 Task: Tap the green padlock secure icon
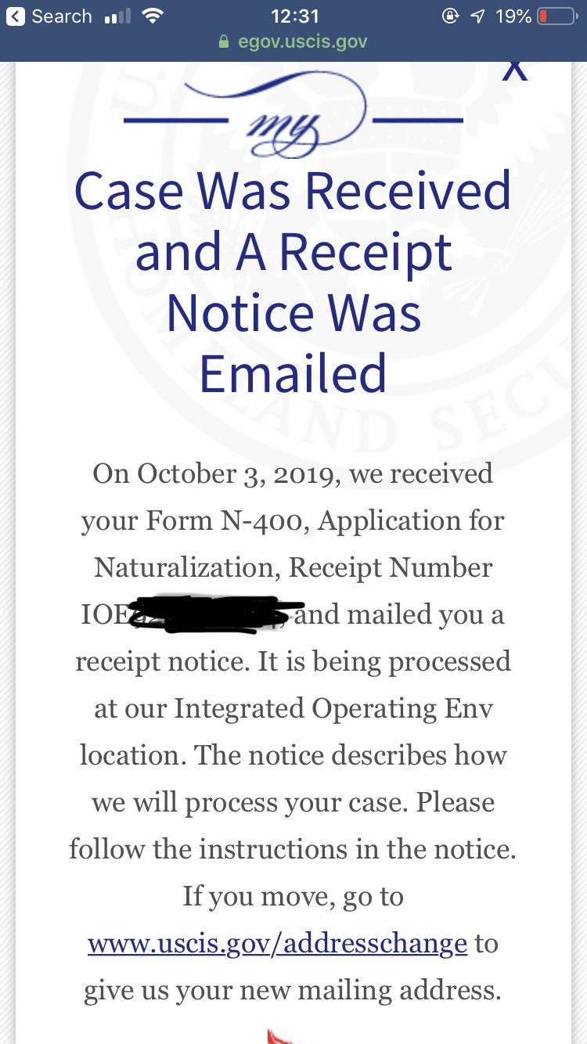[225, 41]
